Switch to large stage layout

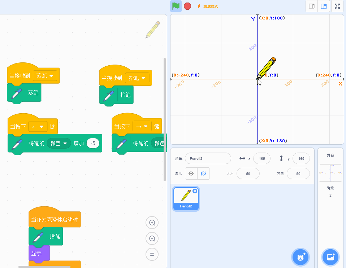click(x=324, y=6)
